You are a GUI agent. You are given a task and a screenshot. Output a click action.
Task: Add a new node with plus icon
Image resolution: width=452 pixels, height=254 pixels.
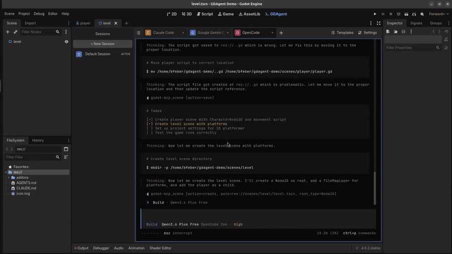[8, 32]
